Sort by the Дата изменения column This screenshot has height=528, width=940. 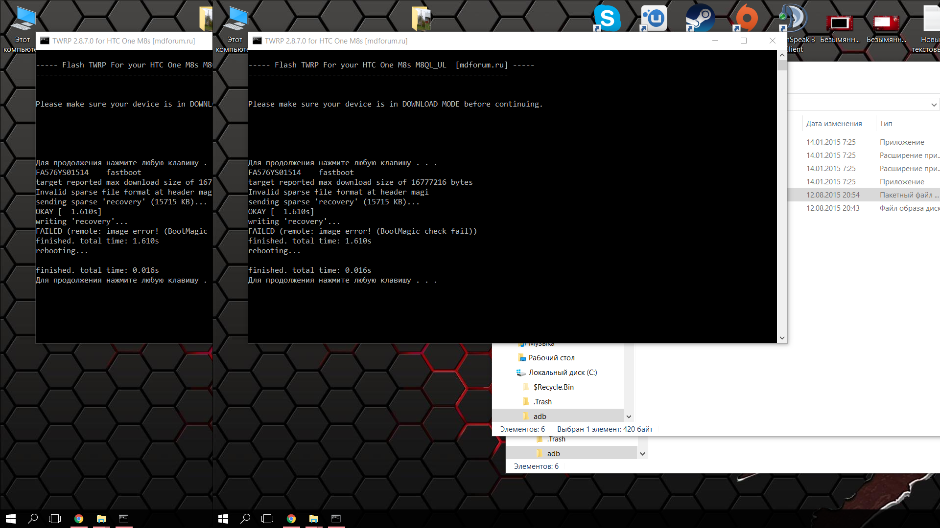click(x=834, y=124)
